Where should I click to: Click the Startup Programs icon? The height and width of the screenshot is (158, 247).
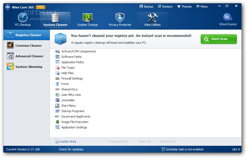(57, 111)
